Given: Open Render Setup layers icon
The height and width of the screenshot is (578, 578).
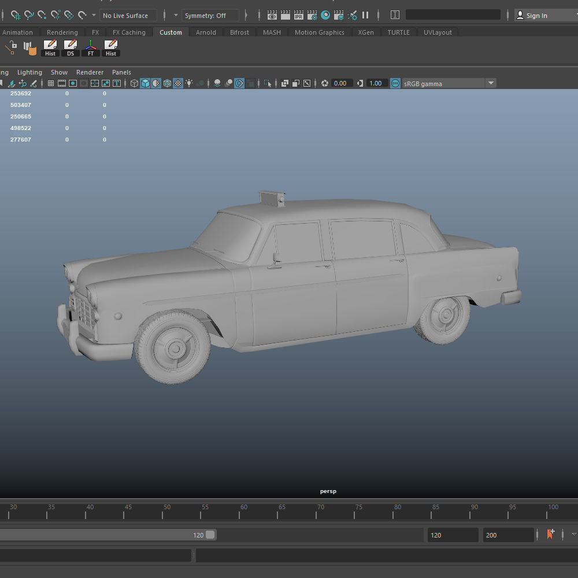Looking at the screenshot, I should click(x=338, y=15).
